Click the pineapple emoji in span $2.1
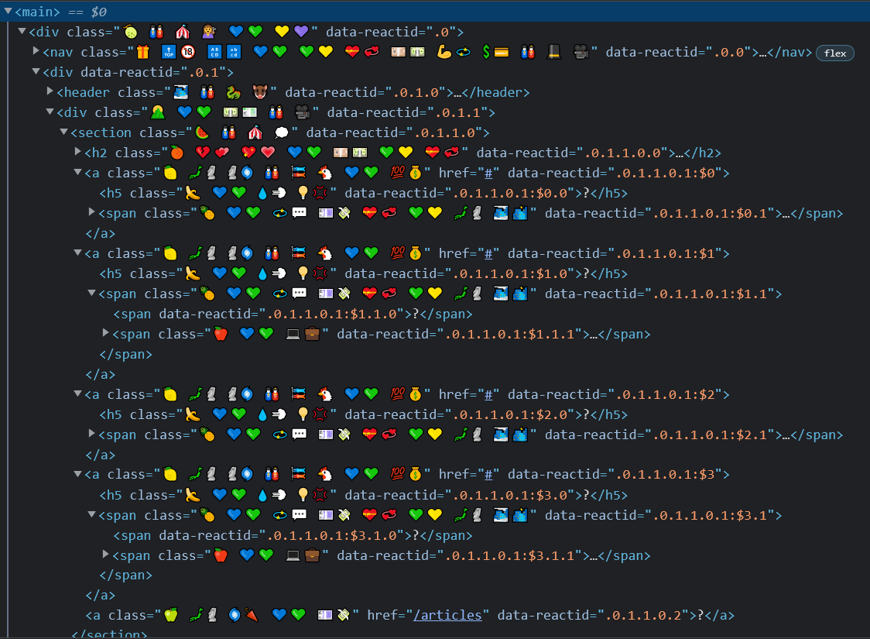The image size is (870, 639). 207,435
